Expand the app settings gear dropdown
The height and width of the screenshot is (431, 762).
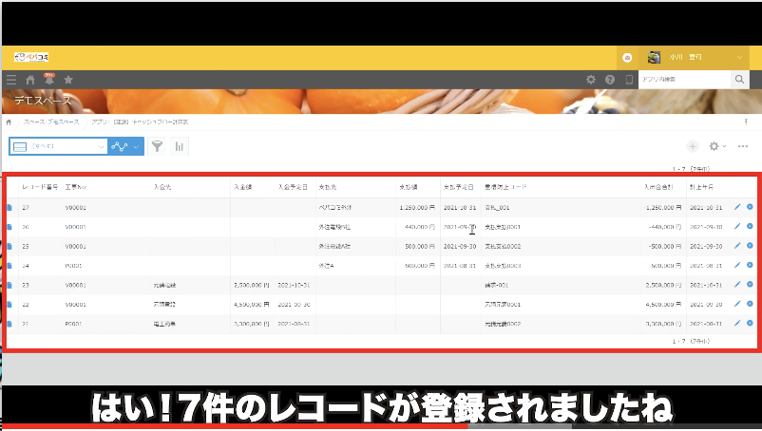point(717,146)
